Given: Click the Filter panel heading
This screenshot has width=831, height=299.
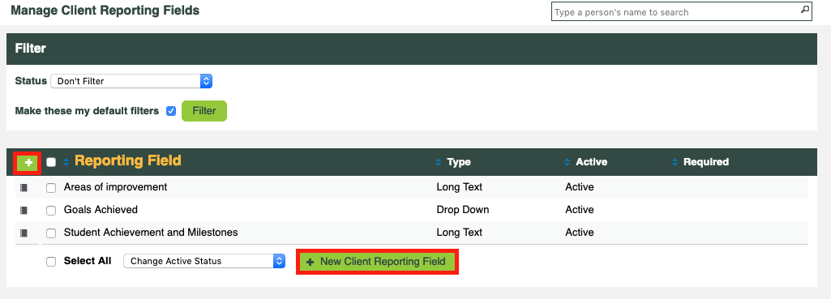Looking at the screenshot, I should tap(31, 49).
